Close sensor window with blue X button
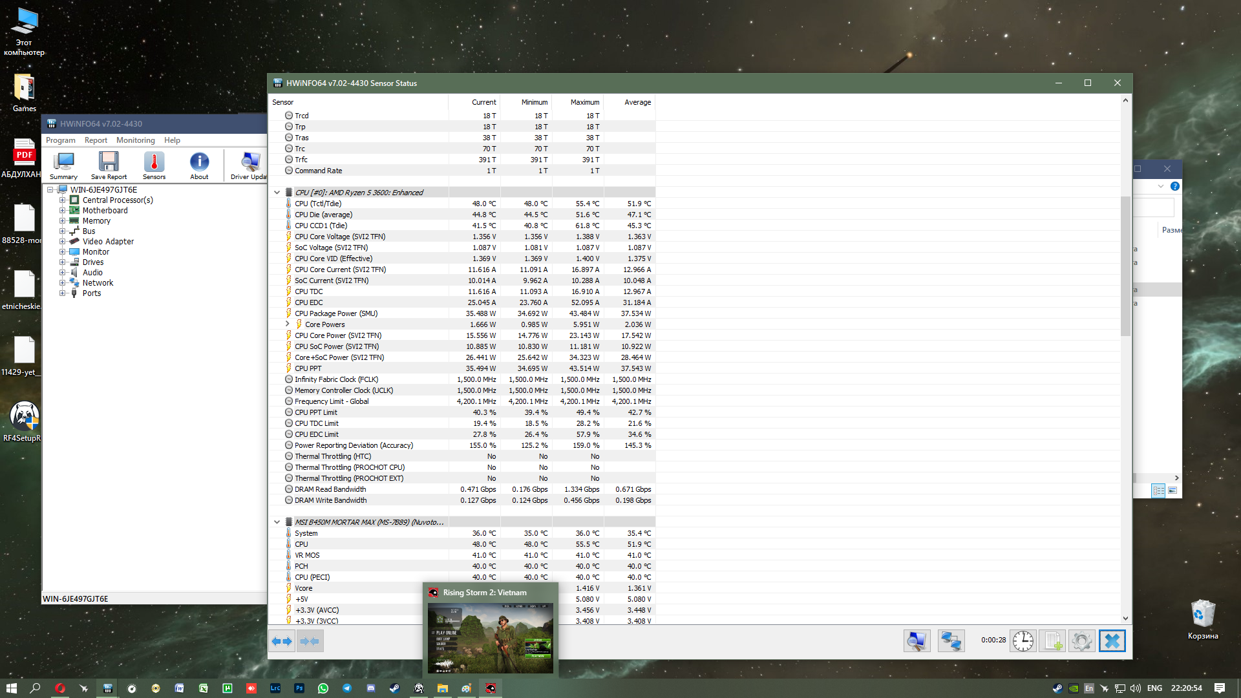 coord(1112,640)
